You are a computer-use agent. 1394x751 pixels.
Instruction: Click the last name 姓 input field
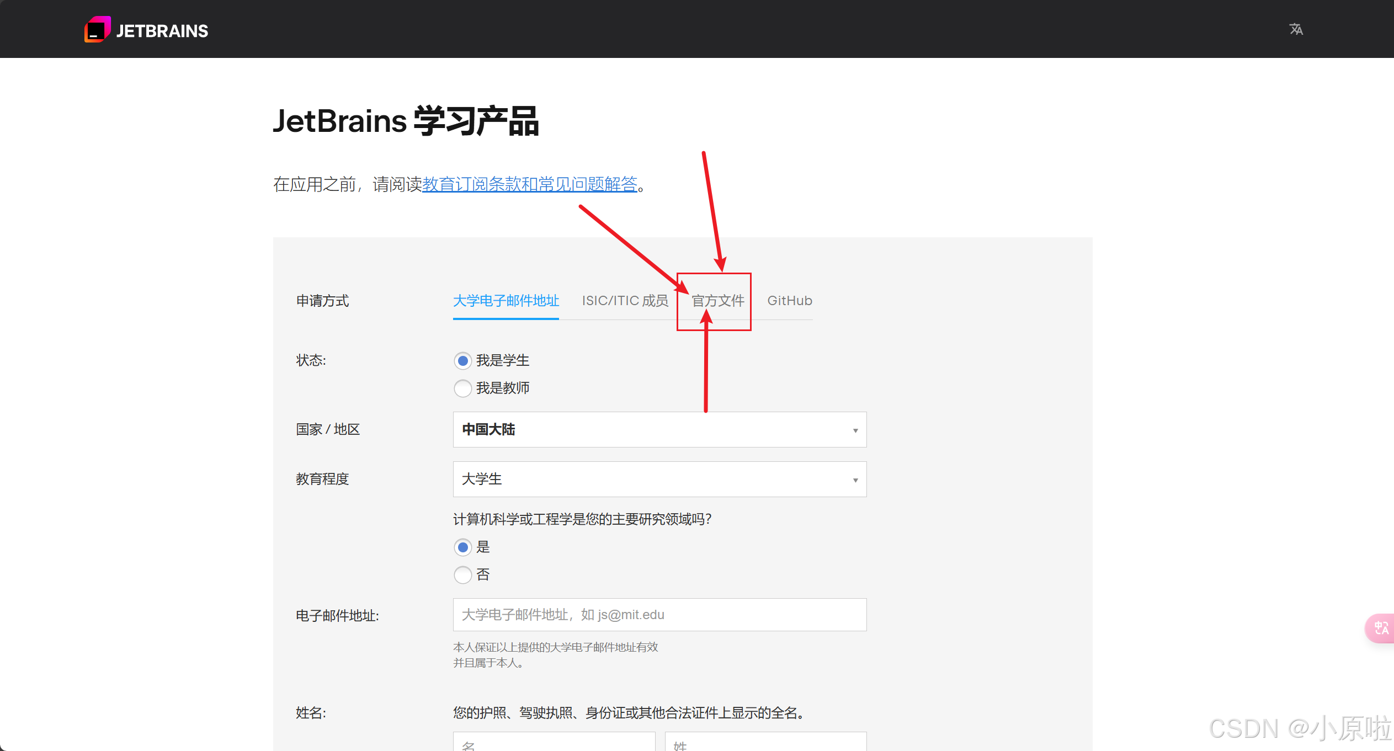click(x=765, y=743)
